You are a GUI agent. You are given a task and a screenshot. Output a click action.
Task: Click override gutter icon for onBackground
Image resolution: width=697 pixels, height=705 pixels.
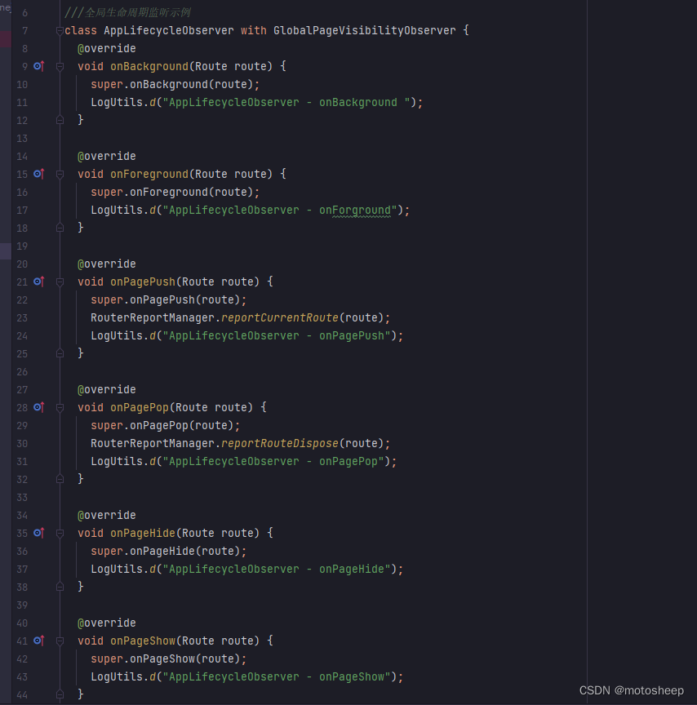click(x=39, y=67)
